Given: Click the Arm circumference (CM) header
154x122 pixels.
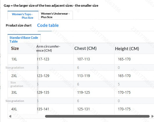Looking at the screenshot, I should tap(48, 48).
